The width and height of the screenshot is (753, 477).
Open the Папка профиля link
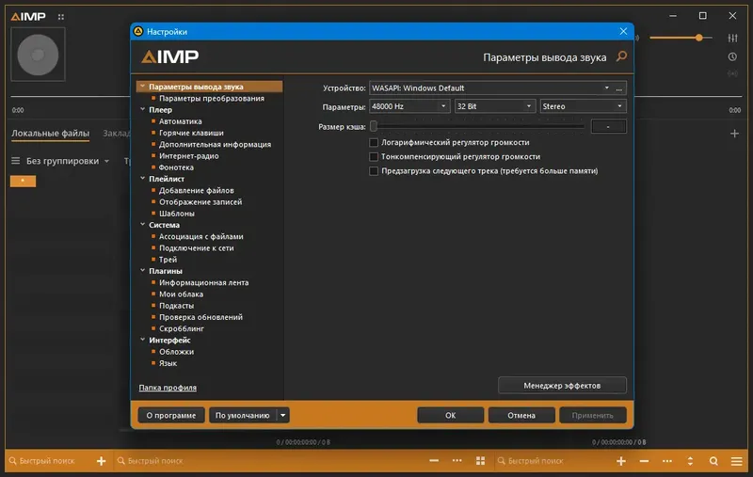168,388
